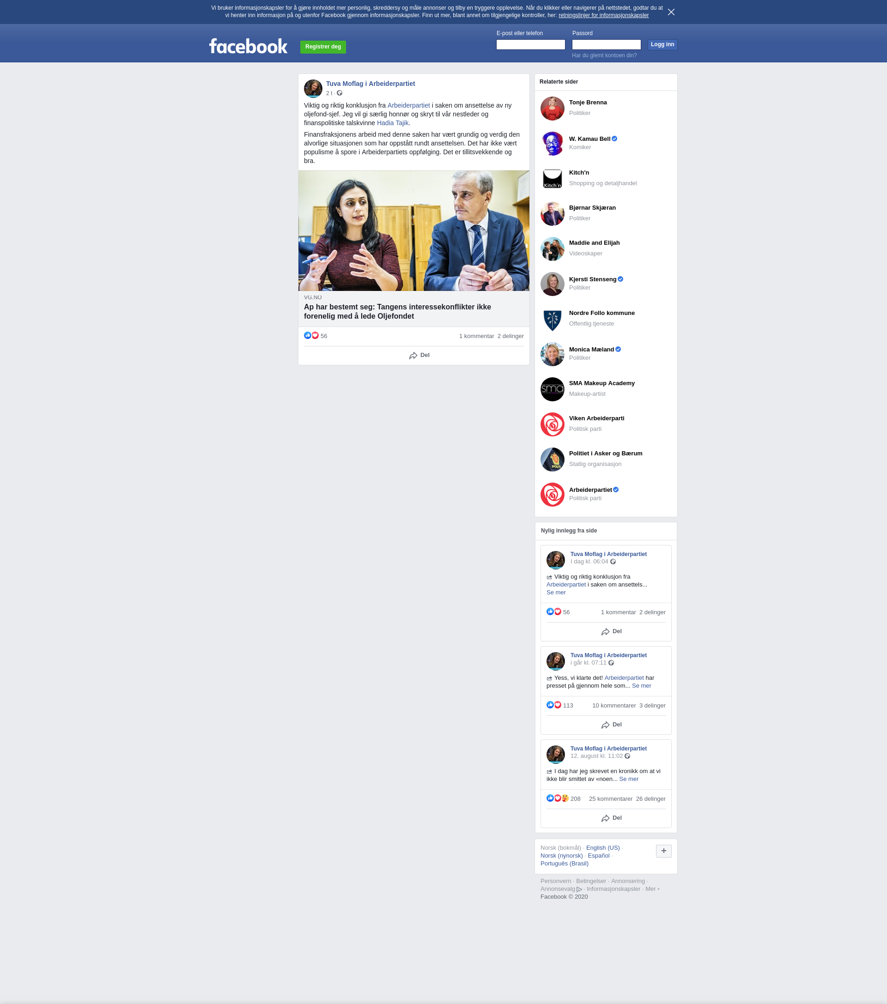Expand Se mer on kronikk post
The image size is (887, 1004).
pos(628,779)
